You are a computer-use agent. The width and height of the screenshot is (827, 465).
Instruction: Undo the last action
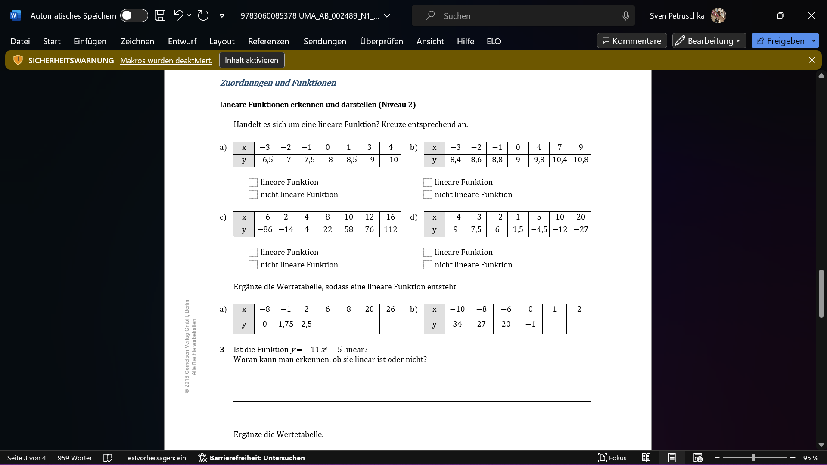point(178,15)
